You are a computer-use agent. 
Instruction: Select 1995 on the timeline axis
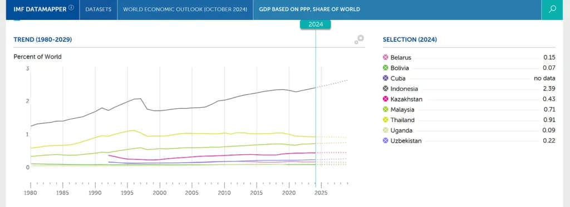[x=127, y=193]
